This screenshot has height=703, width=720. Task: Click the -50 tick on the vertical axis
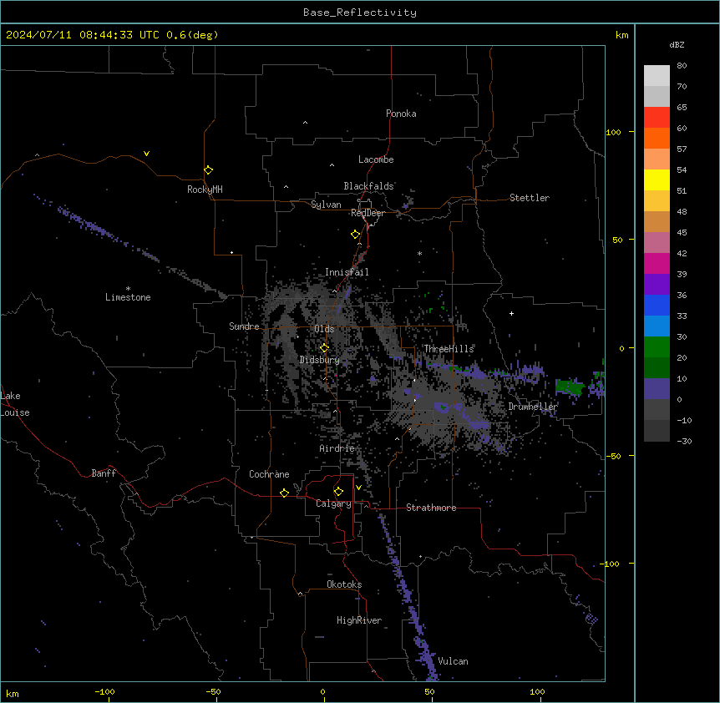click(x=613, y=456)
